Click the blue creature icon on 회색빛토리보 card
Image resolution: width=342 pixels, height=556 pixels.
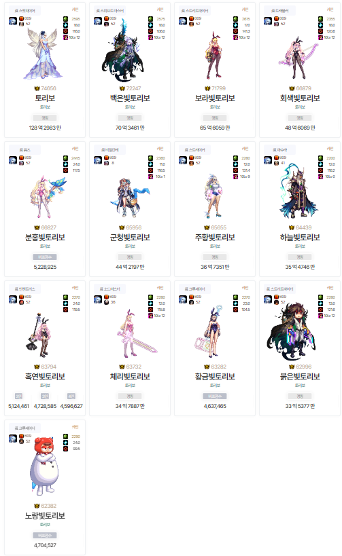[x=268, y=21]
